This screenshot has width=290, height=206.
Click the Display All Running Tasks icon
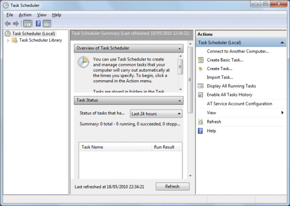pyautogui.click(x=201, y=86)
